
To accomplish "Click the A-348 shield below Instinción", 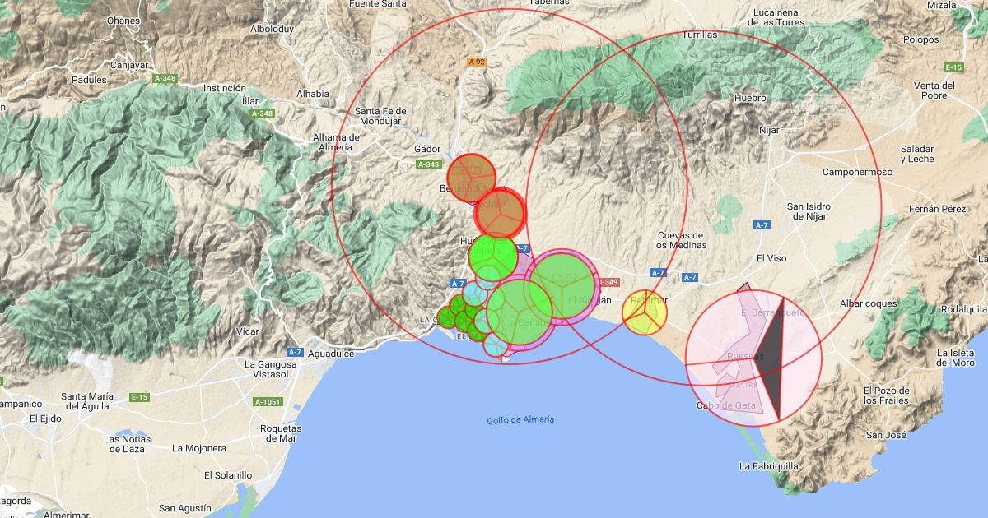I will [x=262, y=113].
